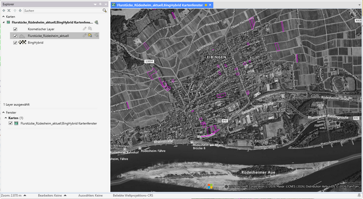This screenshot has height=199, width=363.
Task: Click the map options icon beside Kartenfens... row
Action: [x=97, y=22]
